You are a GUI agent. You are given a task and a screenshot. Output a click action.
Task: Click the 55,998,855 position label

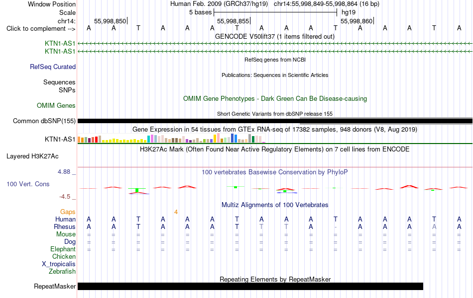[233, 21]
